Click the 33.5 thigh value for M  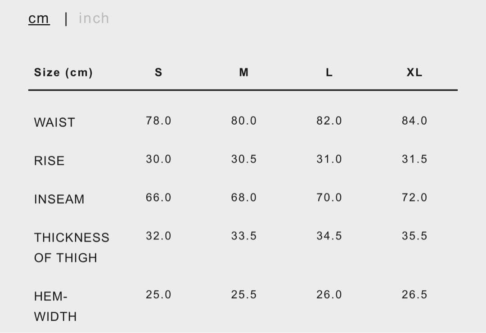(x=243, y=236)
